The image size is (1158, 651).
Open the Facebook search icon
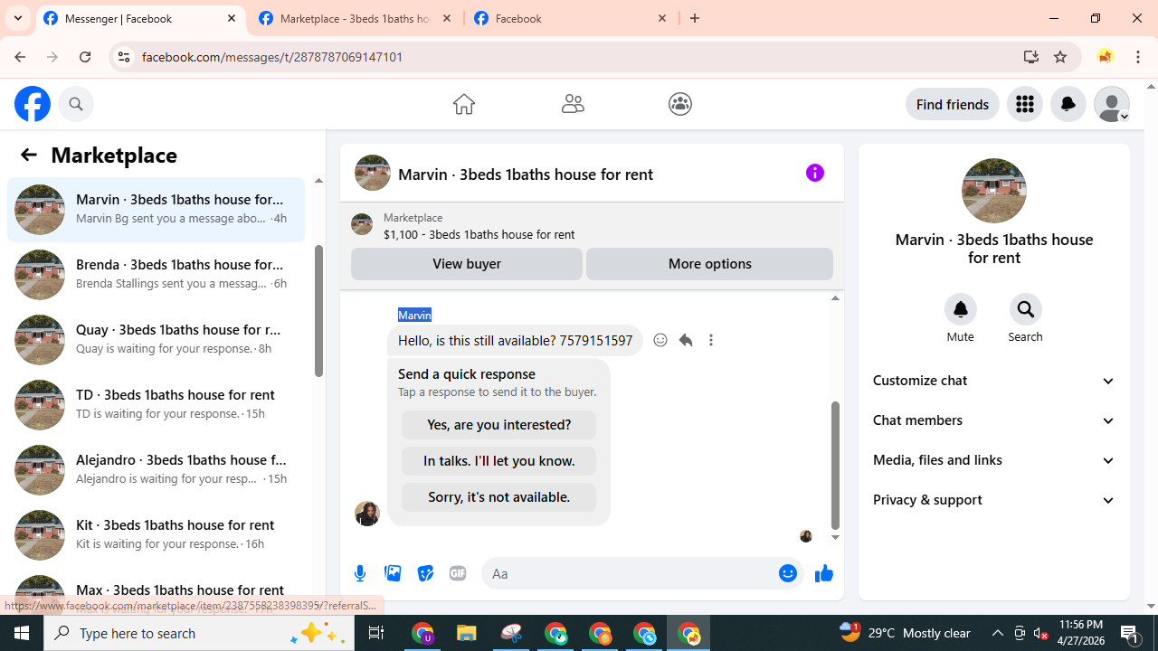coord(76,104)
